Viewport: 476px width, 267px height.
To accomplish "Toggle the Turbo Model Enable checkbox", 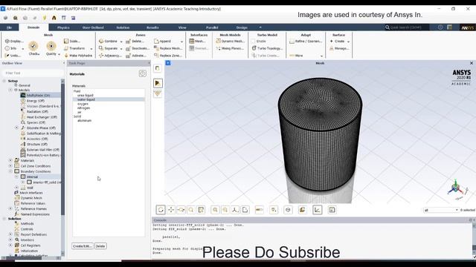I will [253, 42].
